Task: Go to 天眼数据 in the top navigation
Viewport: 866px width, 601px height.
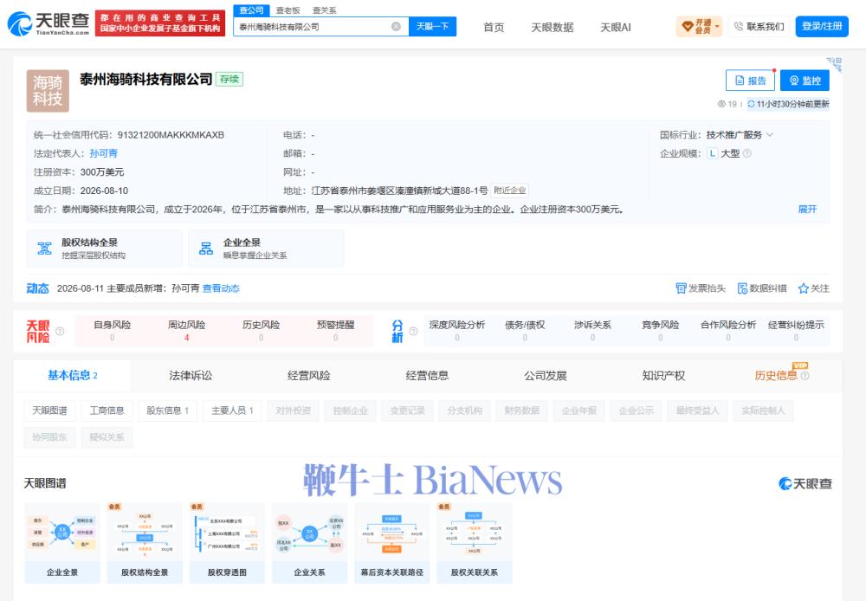Action: click(x=553, y=27)
